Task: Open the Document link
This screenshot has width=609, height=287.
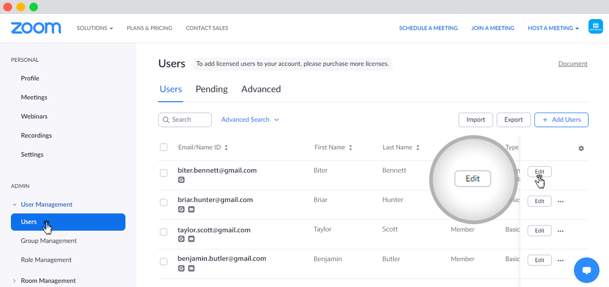Action: click(573, 64)
